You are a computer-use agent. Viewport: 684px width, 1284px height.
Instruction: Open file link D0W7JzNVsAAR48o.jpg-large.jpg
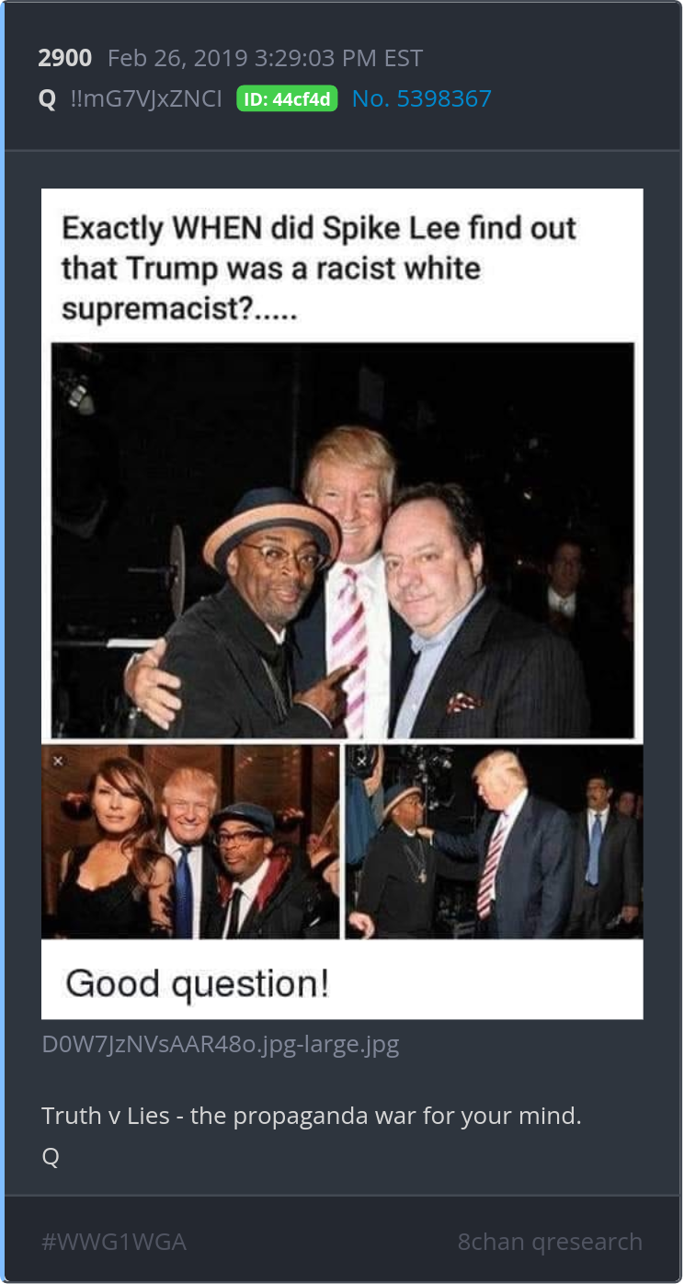coord(221,1045)
